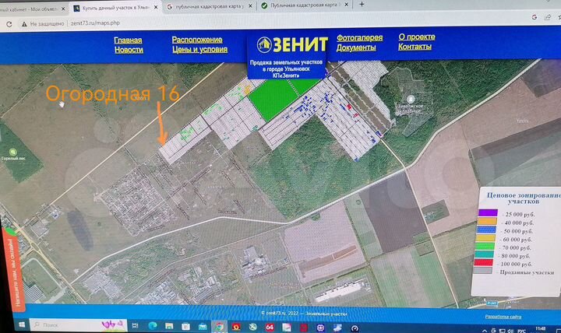The width and height of the screenshot is (561, 333).
Task: Open a new browser tab with plus
Action: (x=362, y=5)
